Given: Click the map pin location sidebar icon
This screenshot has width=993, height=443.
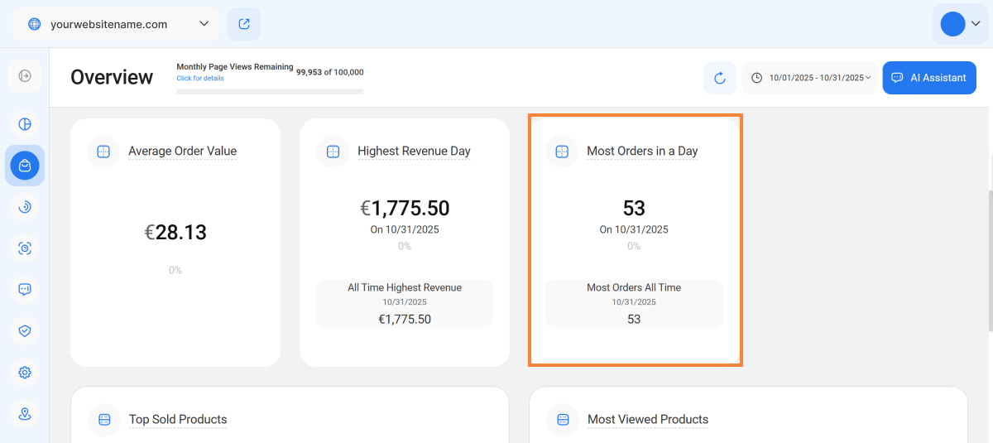Looking at the screenshot, I should (25, 414).
